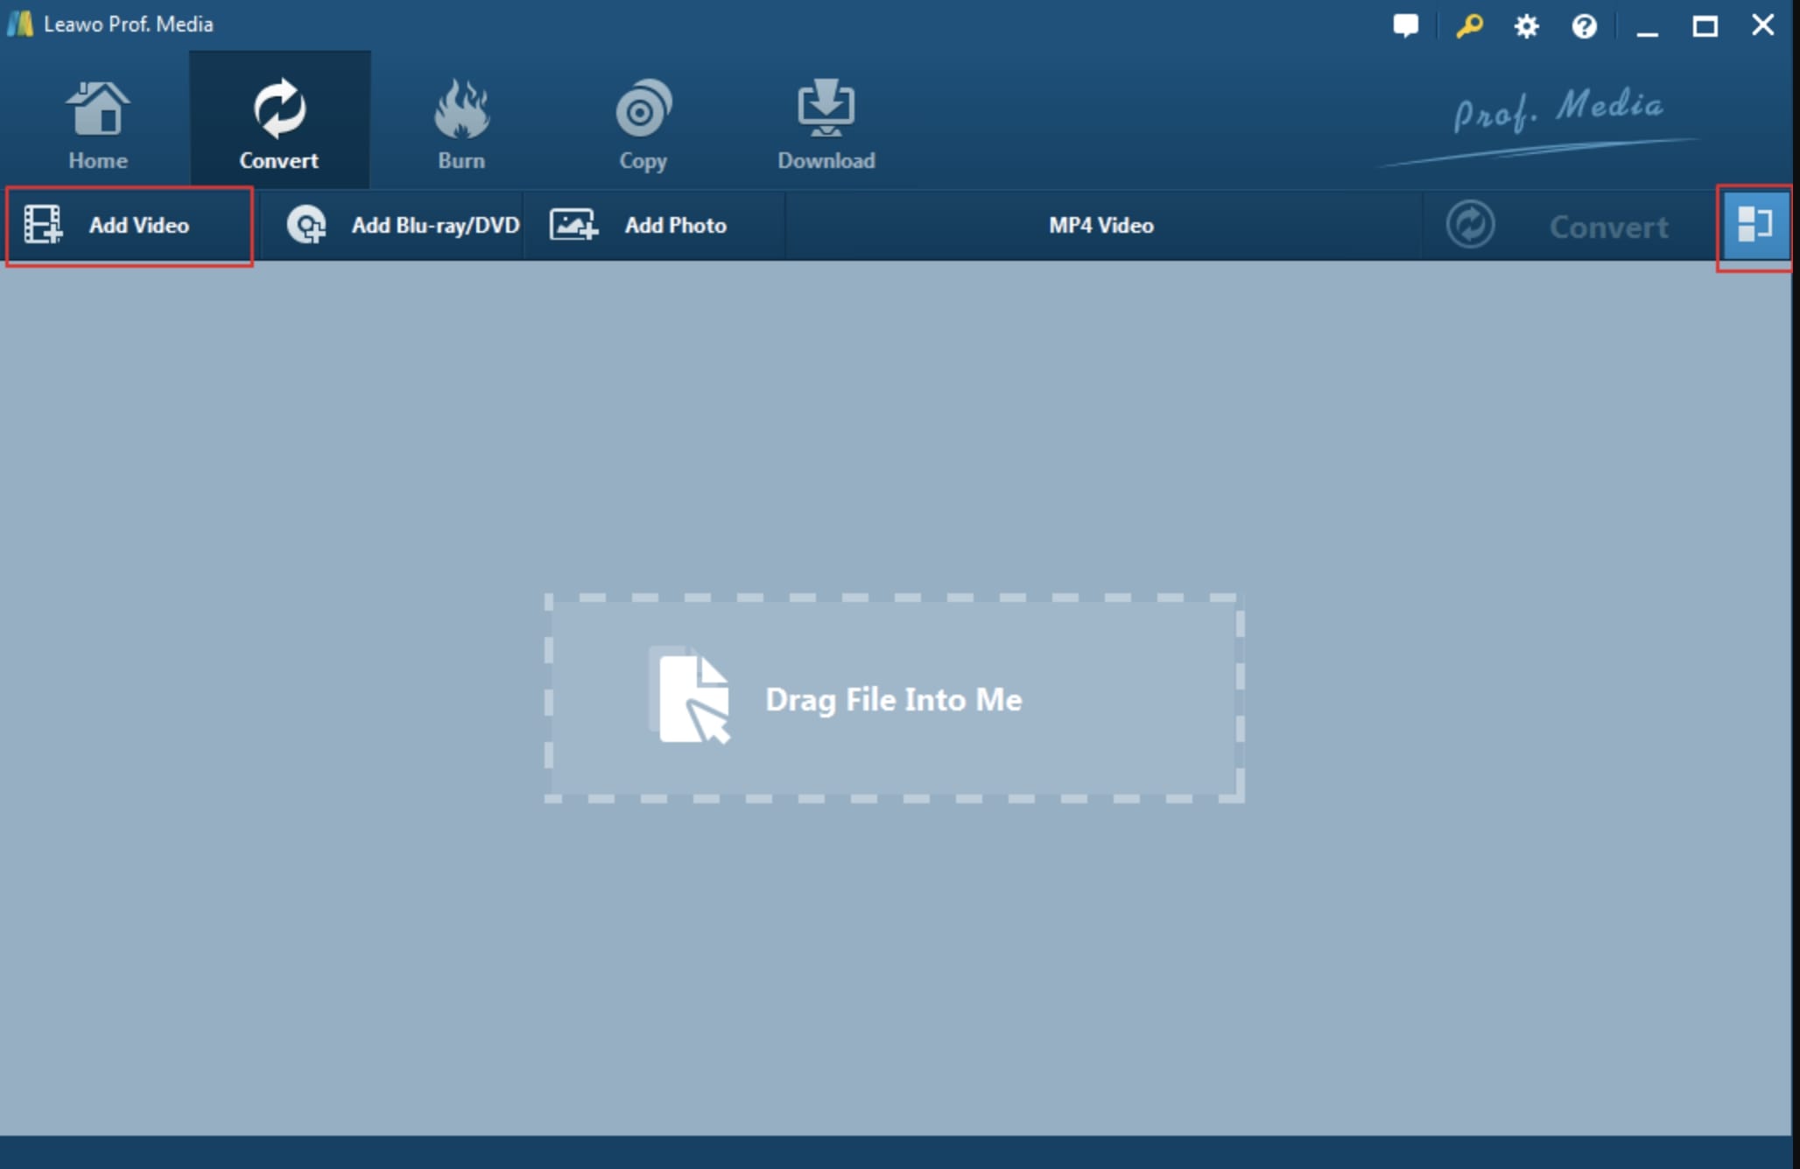The height and width of the screenshot is (1169, 1800).
Task: Maximize the Leawo Prof. Media window
Action: coord(1705,26)
